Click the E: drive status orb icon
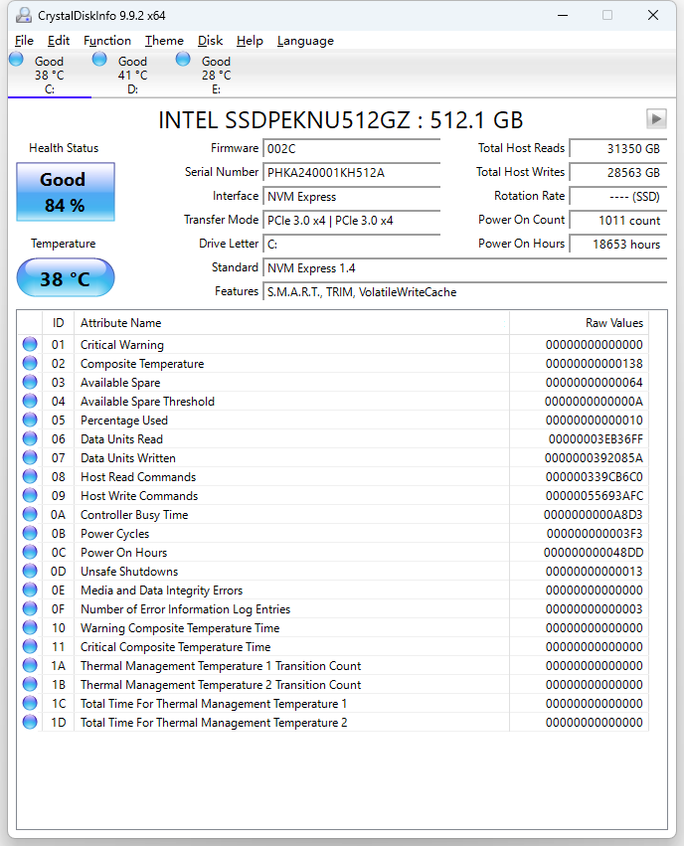Image resolution: width=684 pixels, height=846 pixels. [183, 59]
